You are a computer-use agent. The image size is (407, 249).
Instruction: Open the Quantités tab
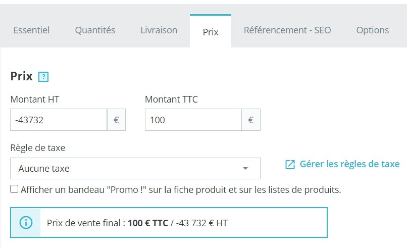pos(95,30)
